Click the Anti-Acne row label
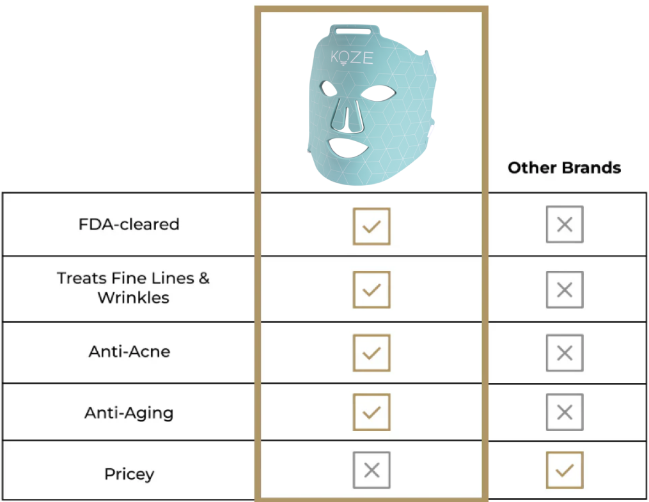 [x=129, y=351]
